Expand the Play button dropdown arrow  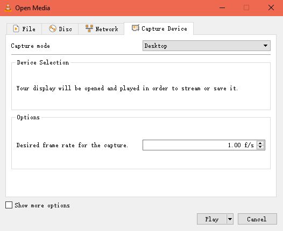(230, 219)
